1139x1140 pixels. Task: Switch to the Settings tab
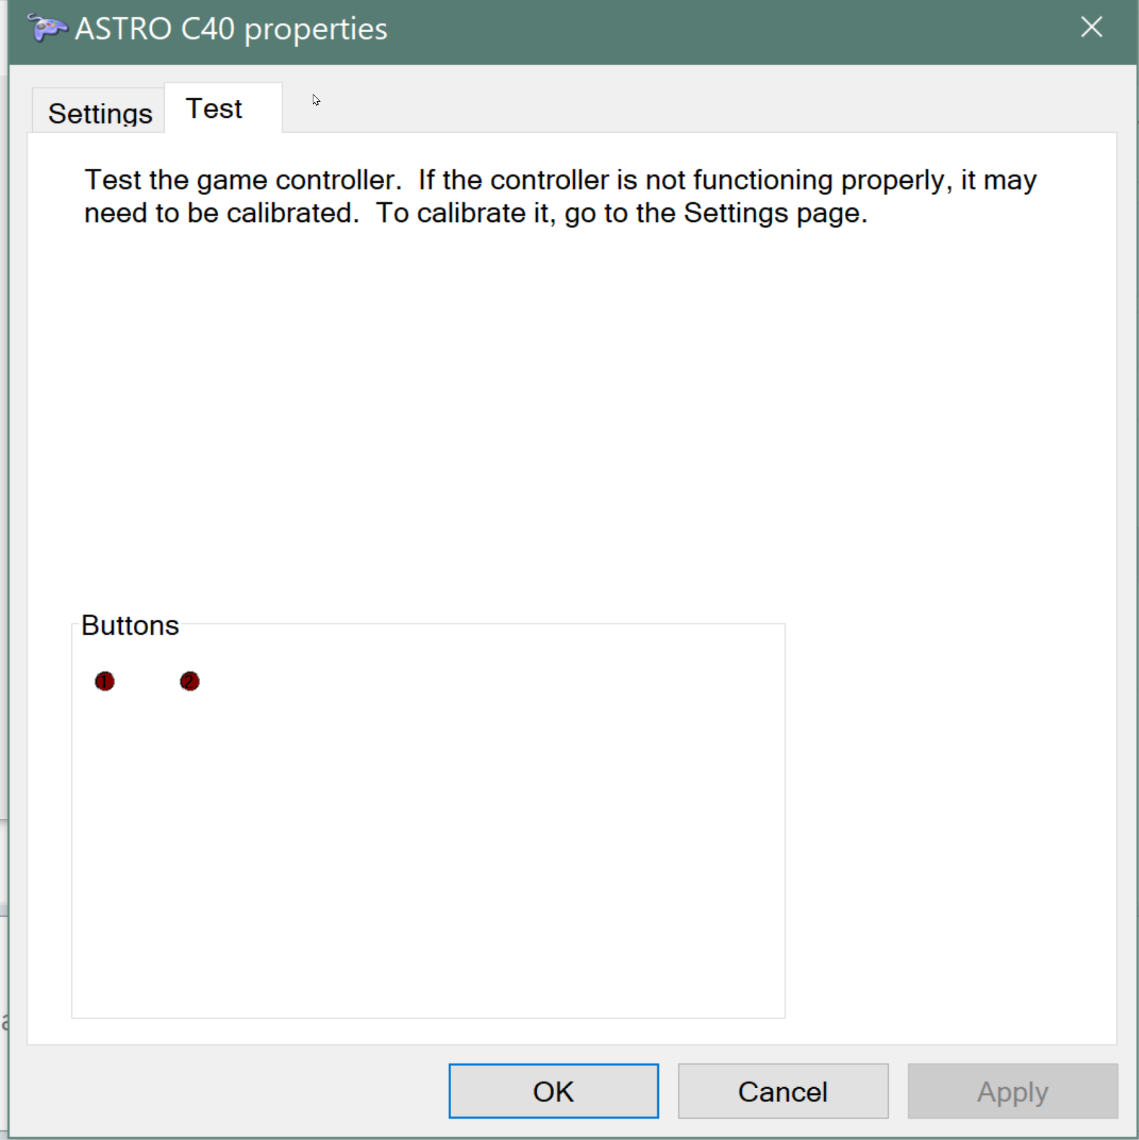coord(98,111)
